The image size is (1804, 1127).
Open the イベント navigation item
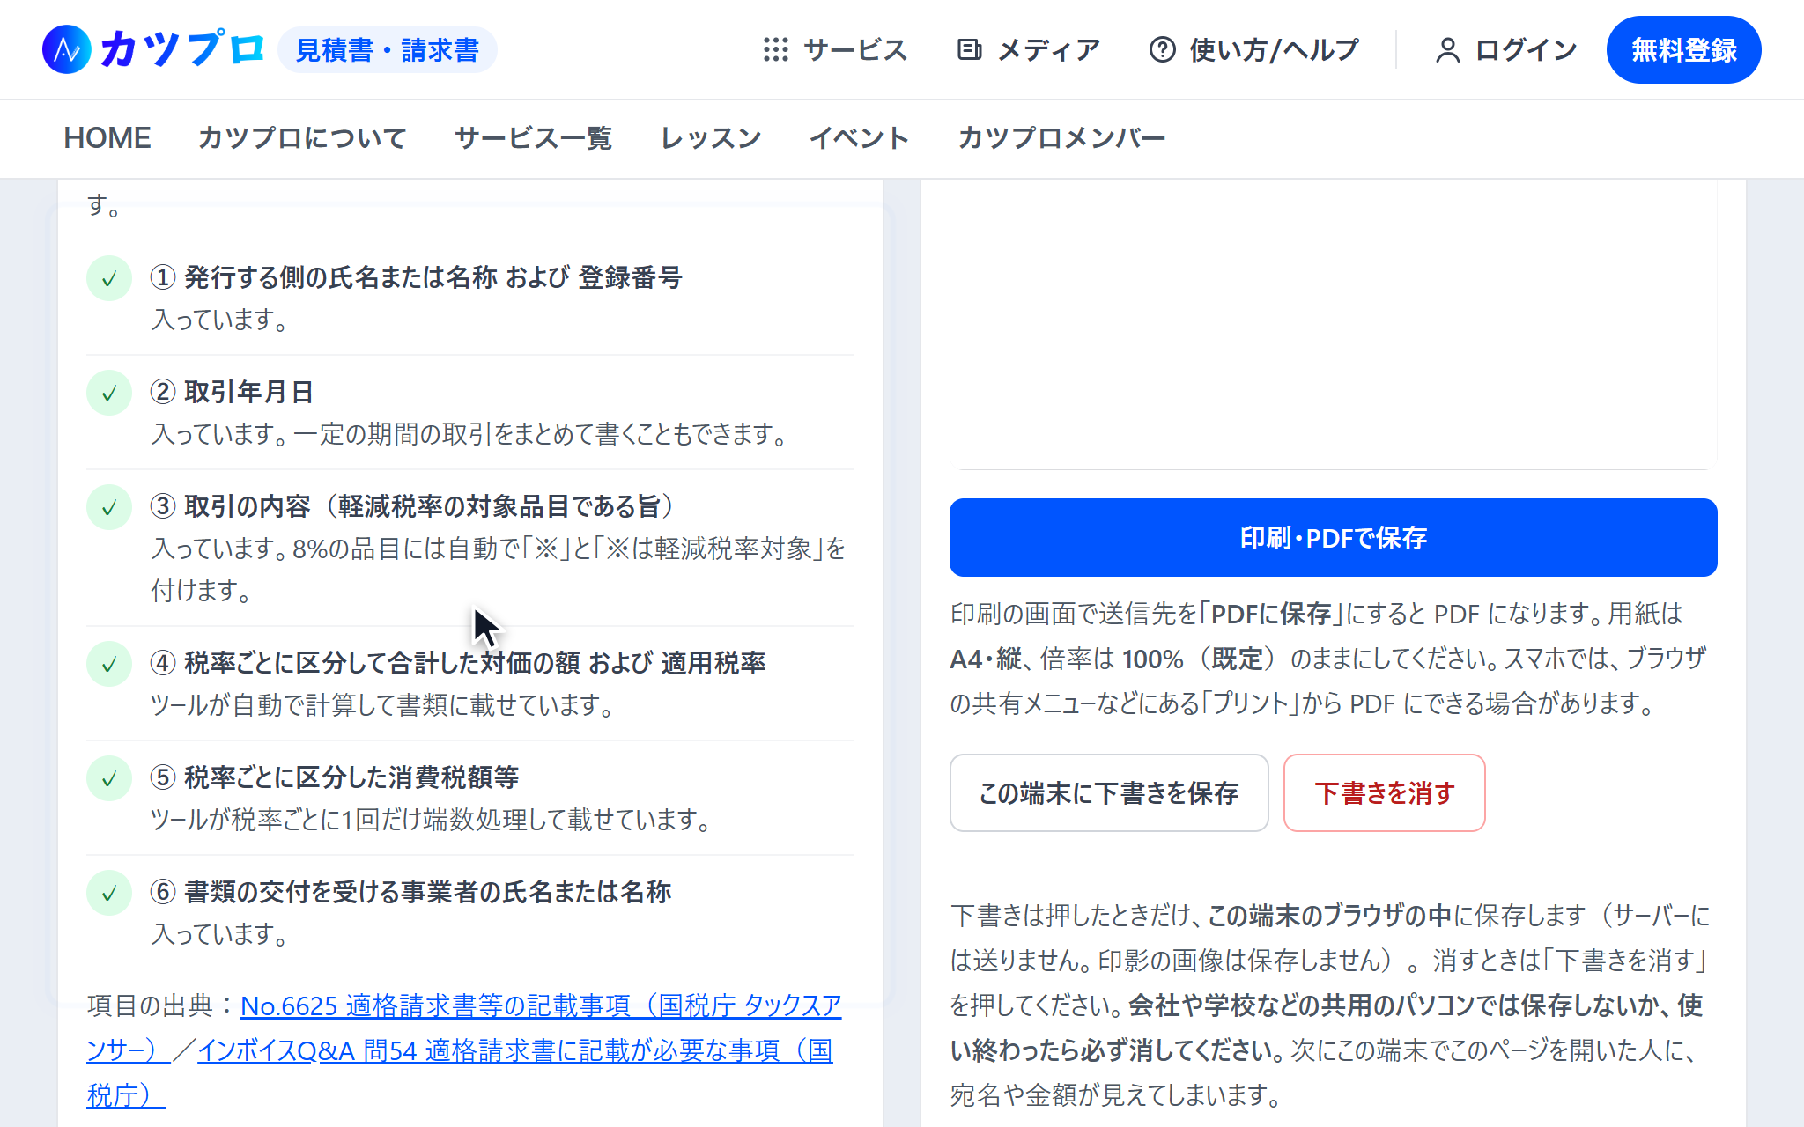859,138
